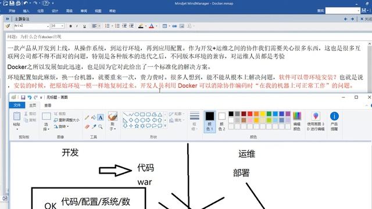The image size is (372, 209).
Task: Expand the Paint shapes gallery list
Action: (165, 126)
